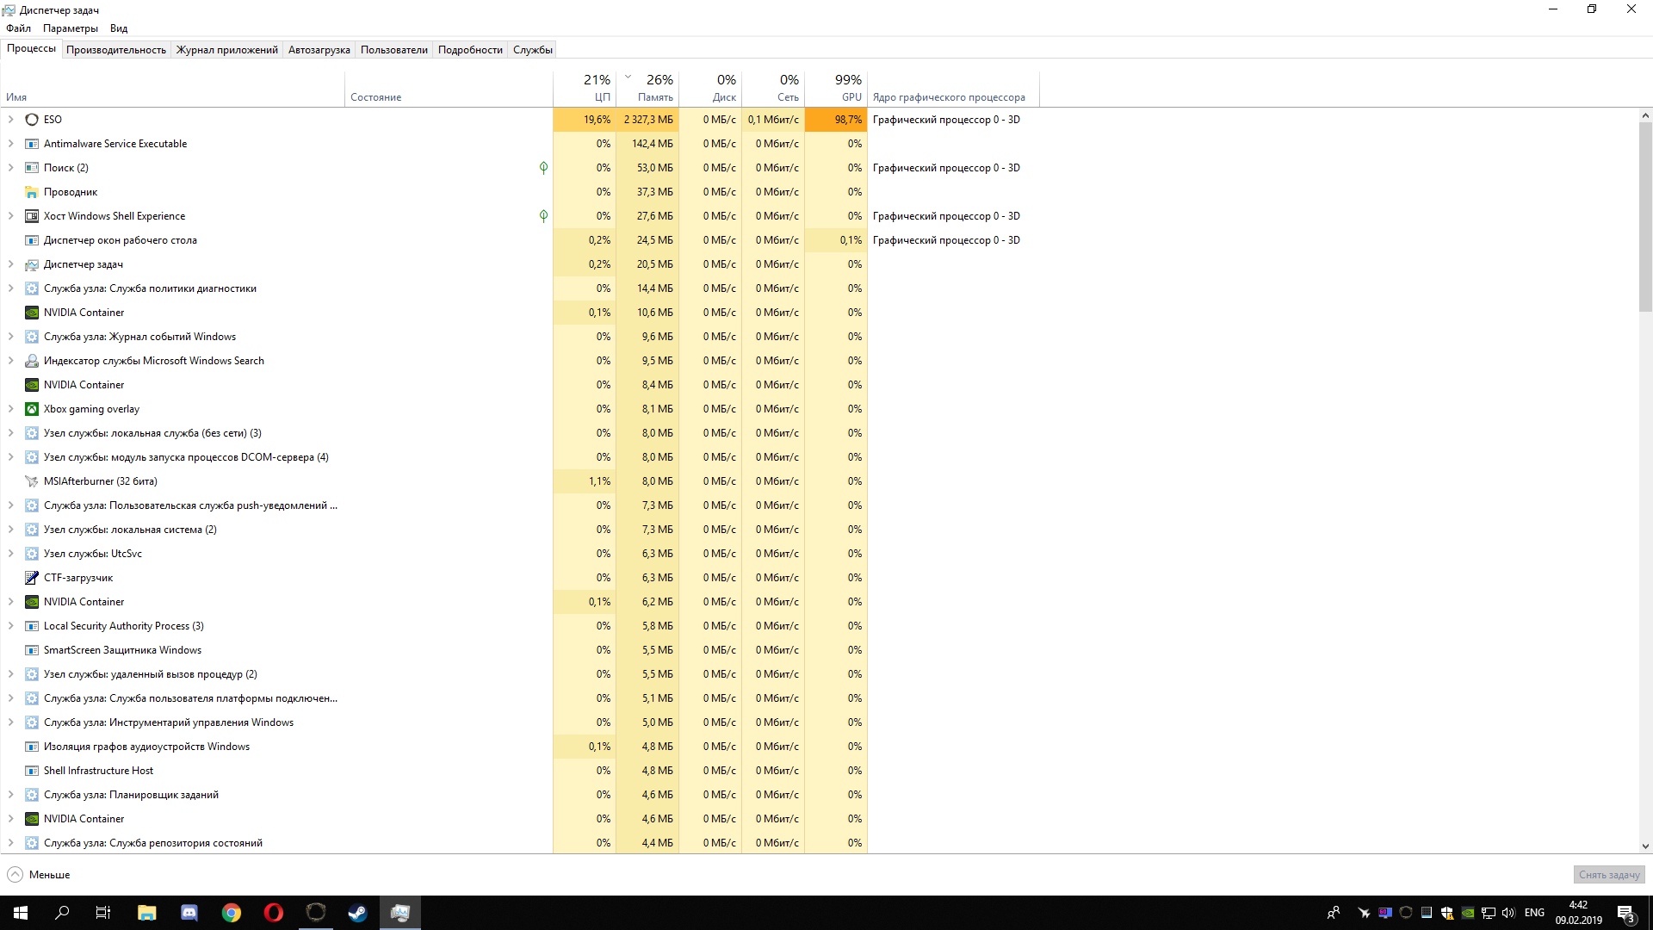
Task: Click the ESO process icon
Action: 32,120
